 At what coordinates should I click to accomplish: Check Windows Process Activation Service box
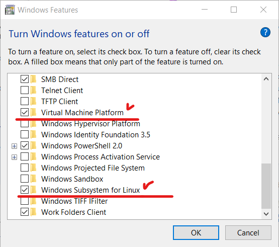[25, 156]
